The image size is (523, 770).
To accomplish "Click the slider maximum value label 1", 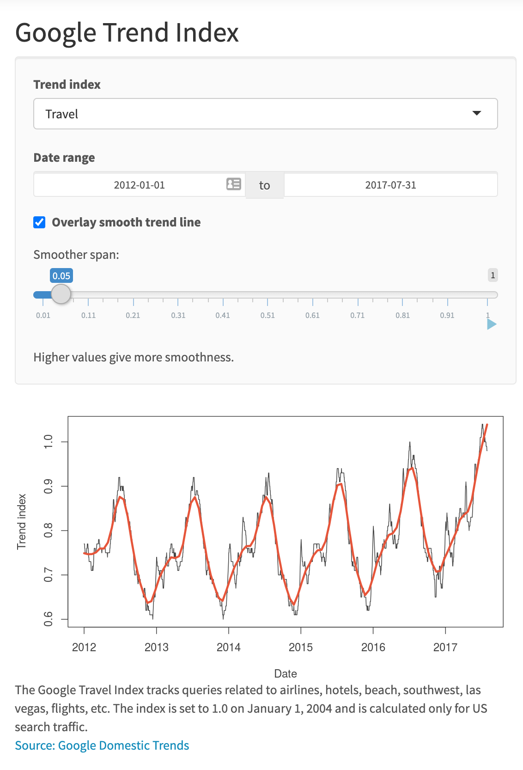I will 493,275.
